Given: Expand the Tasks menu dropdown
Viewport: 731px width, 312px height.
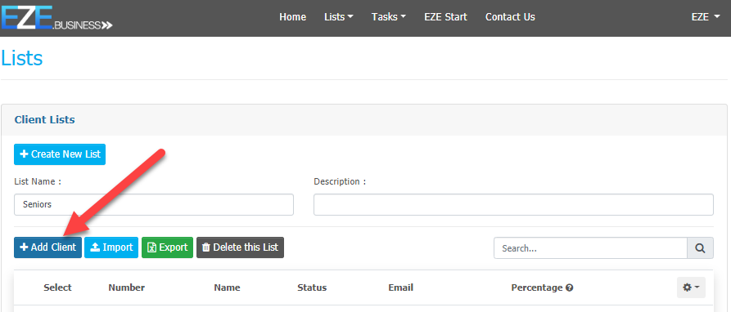Looking at the screenshot, I should coord(388,17).
